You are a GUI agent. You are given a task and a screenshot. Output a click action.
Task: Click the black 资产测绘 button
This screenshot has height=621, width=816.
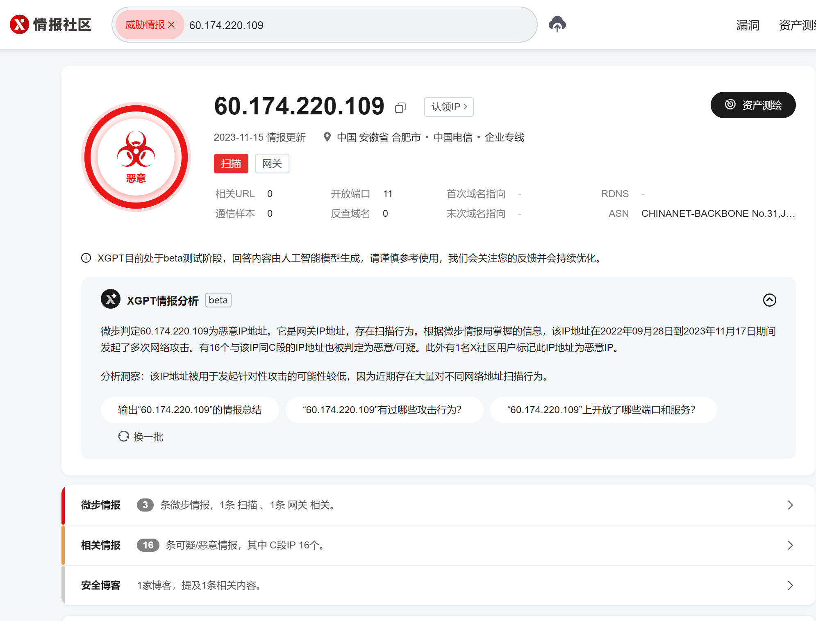(x=753, y=105)
